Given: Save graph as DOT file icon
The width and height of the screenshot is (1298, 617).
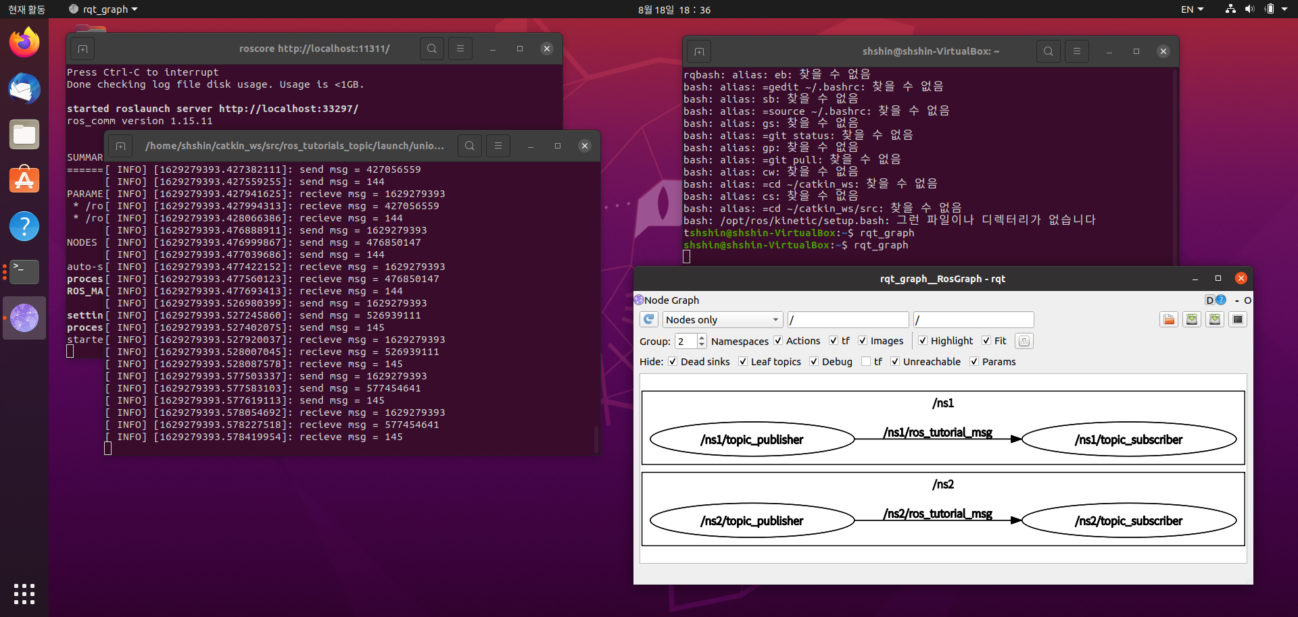Looking at the screenshot, I should (x=1192, y=319).
